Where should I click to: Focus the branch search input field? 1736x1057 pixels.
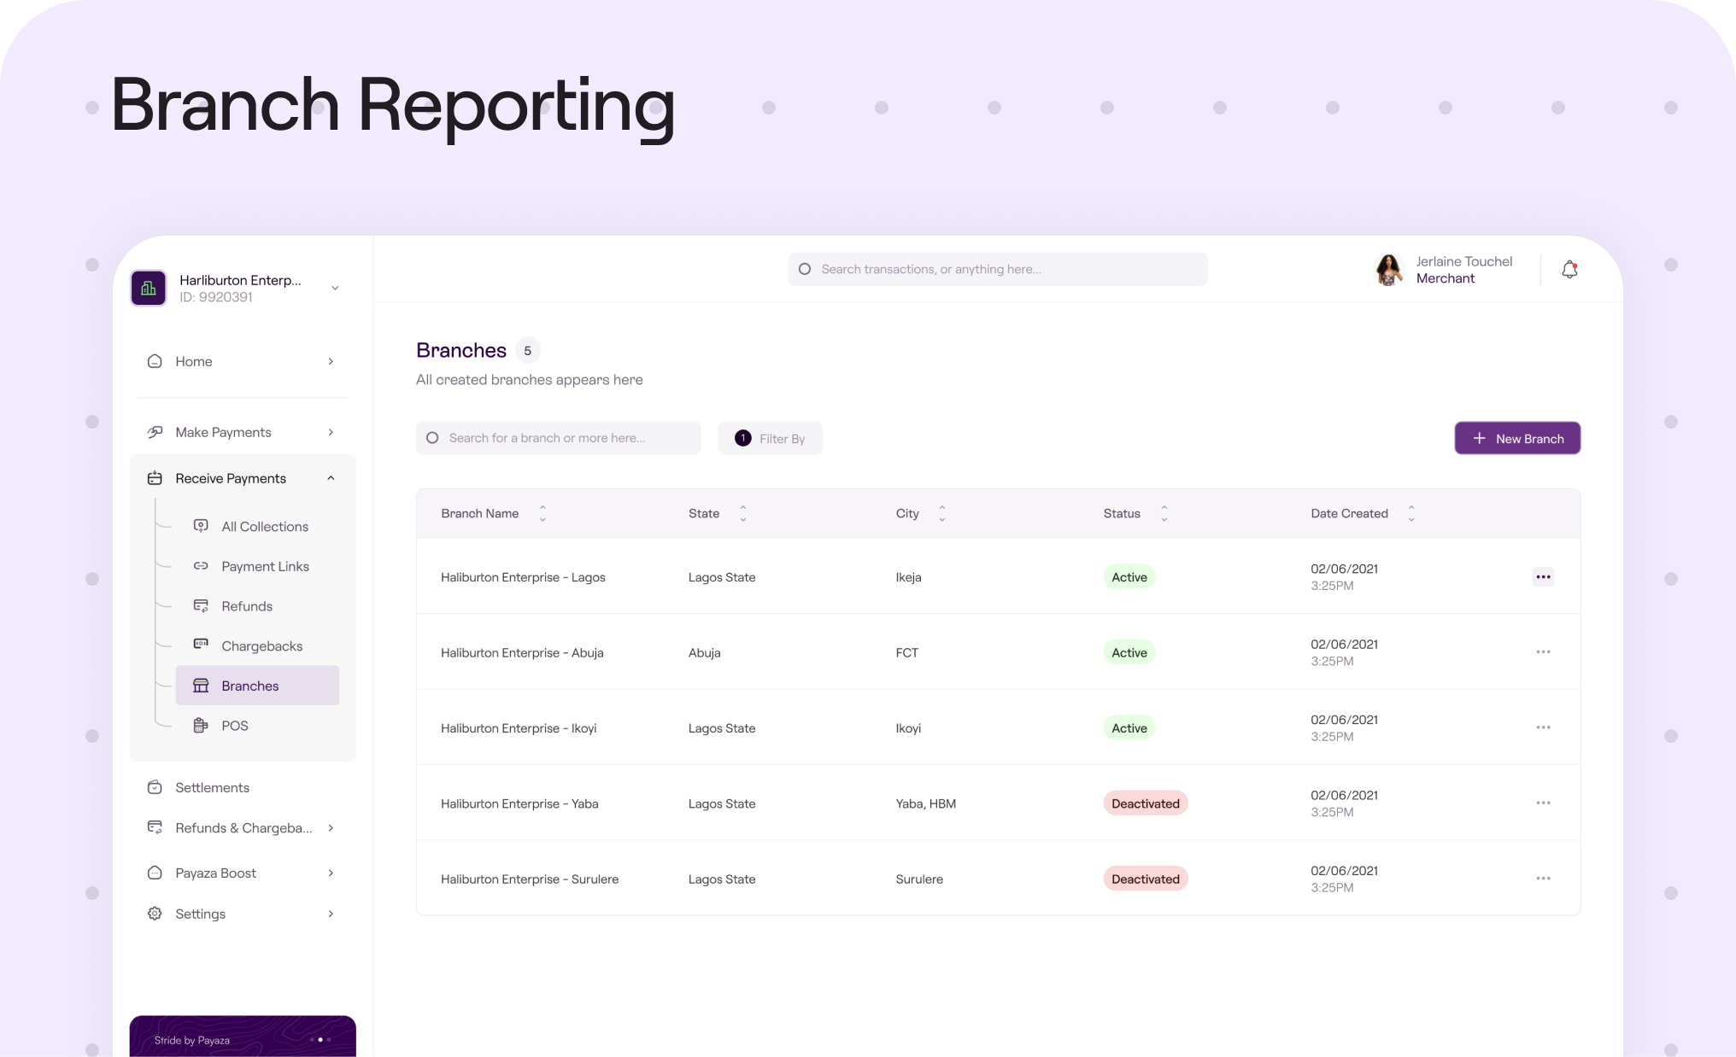point(560,438)
